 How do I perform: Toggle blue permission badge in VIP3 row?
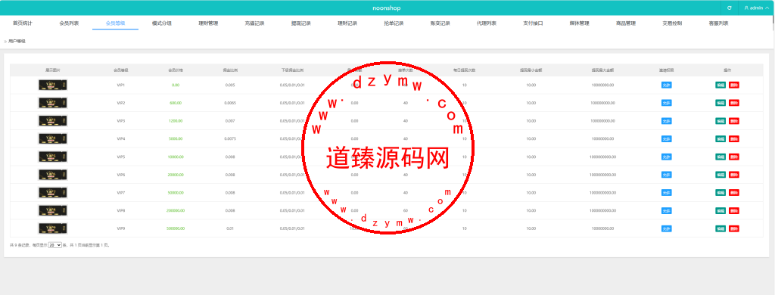click(666, 120)
